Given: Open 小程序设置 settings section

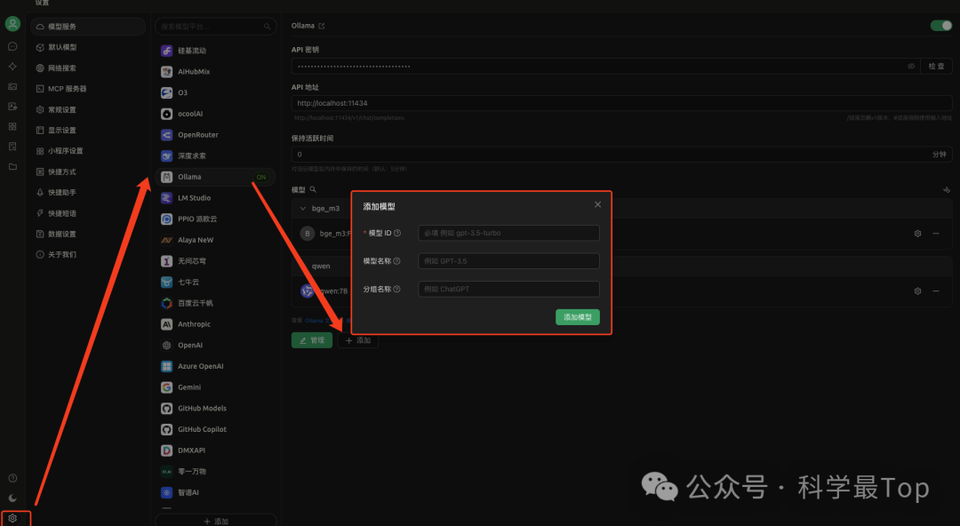Looking at the screenshot, I should point(87,151).
